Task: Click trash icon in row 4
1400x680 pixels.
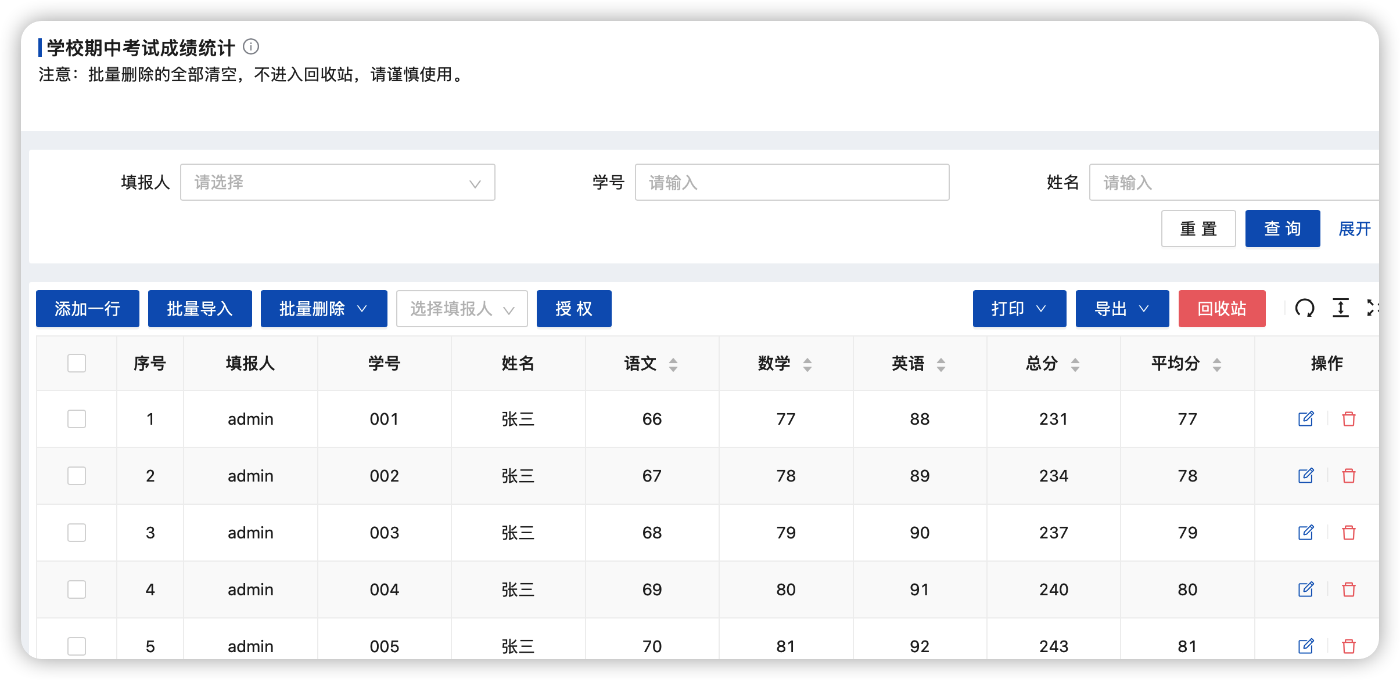Action: 1349,589
